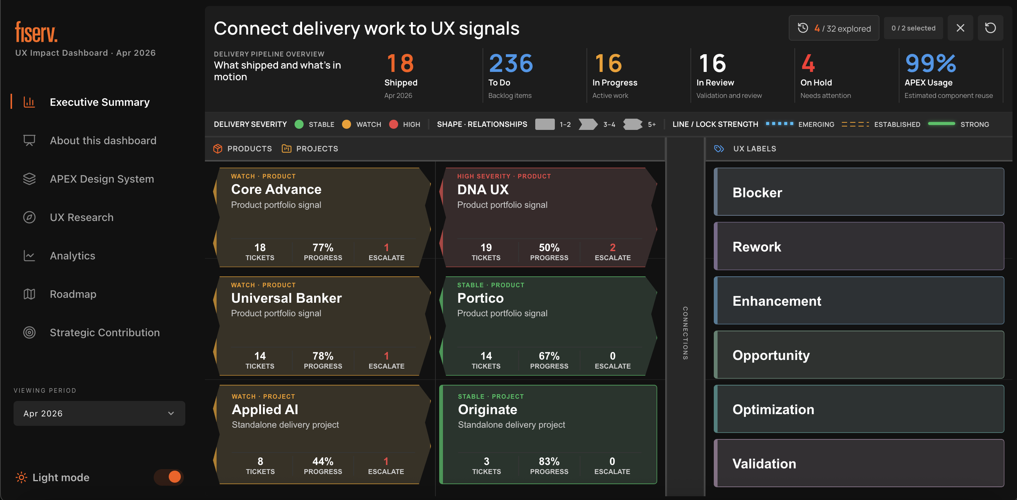Click the Analytics line chart icon
The width and height of the screenshot is (1017, 500).
tap(29, 256)
